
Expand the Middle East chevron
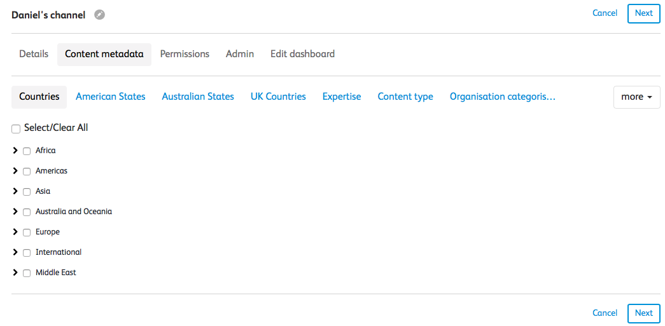(x=15, y=272)
